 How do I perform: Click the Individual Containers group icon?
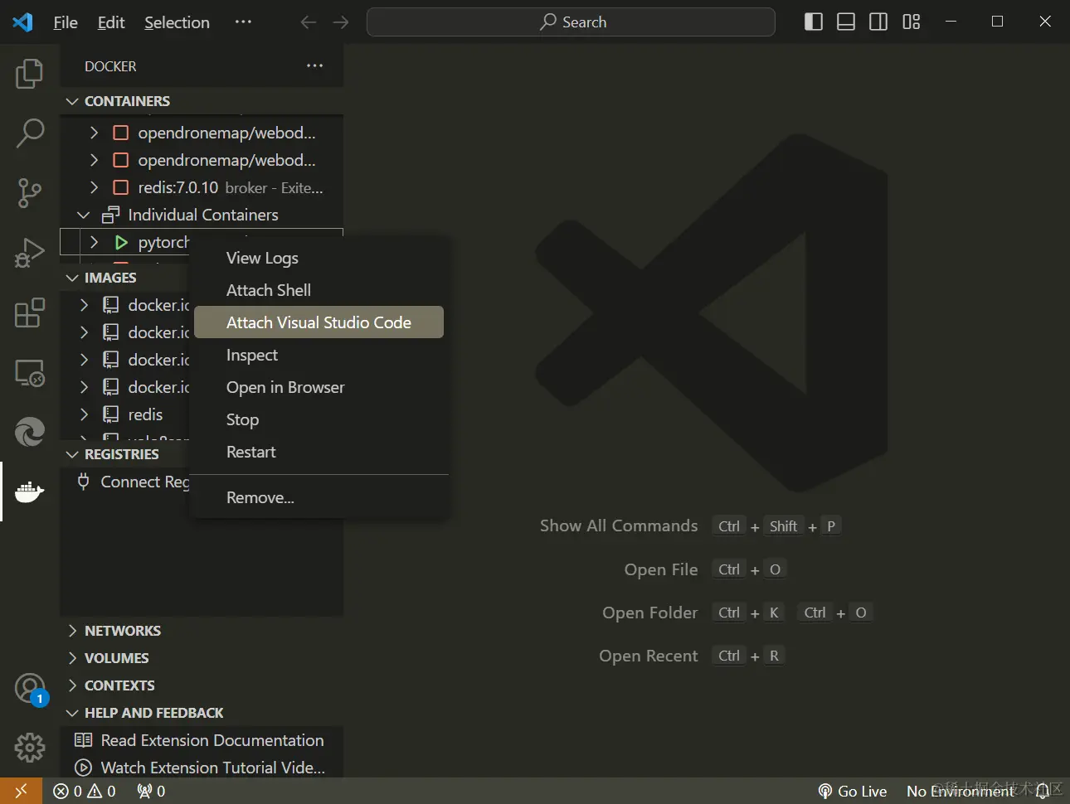(110, 215)
